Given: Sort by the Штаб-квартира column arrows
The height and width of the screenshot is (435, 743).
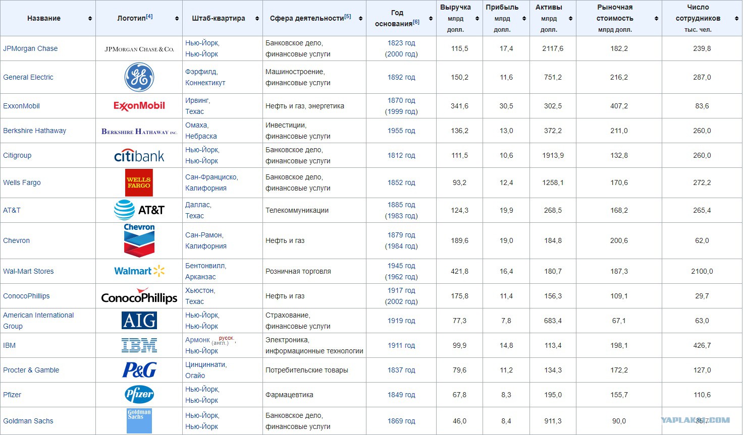Looking at the screenshot, I should click(257, 19).
